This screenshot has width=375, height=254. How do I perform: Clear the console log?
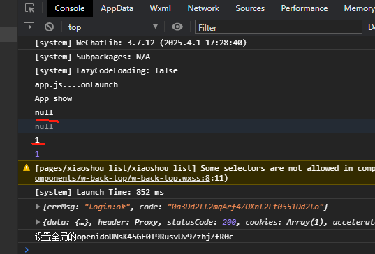coord(49,27)
